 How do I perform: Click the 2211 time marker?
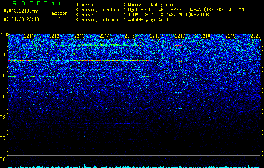29,36
